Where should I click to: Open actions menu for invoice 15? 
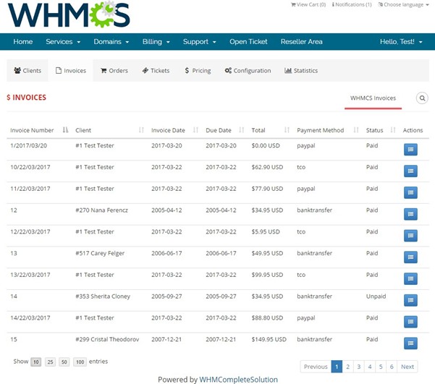(410, 344)
